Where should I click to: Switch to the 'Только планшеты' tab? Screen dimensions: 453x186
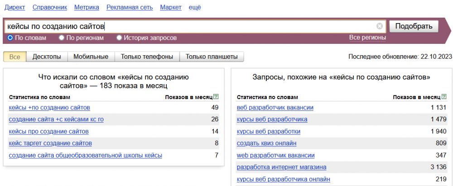pyautogui.click(x=212, y=57)
